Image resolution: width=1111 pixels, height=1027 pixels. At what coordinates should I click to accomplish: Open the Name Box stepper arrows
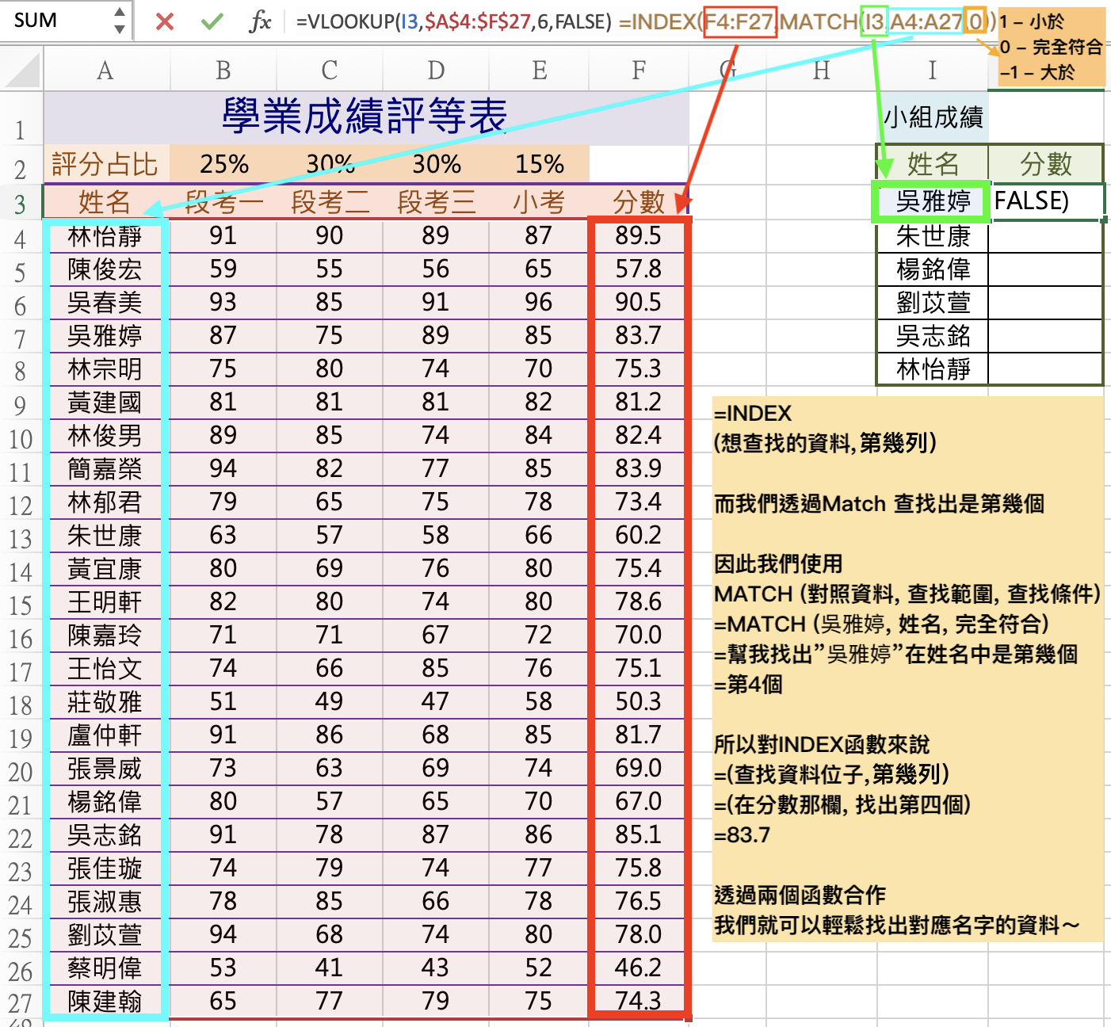(x=120, y=21)
